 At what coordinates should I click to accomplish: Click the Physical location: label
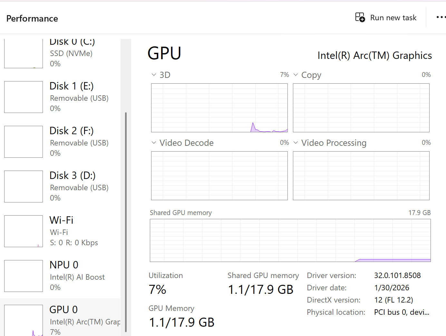click(x=336, y=312)
